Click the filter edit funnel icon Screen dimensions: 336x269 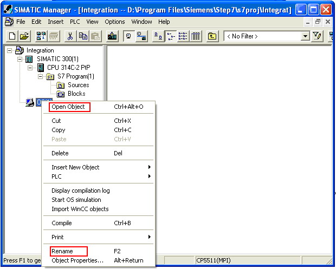coord(317,36)
